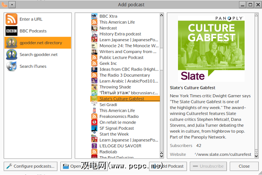This screenshot has height=175, width=262.
Task: Select Public Lecture Podcast row
Action: click(125, 58)
